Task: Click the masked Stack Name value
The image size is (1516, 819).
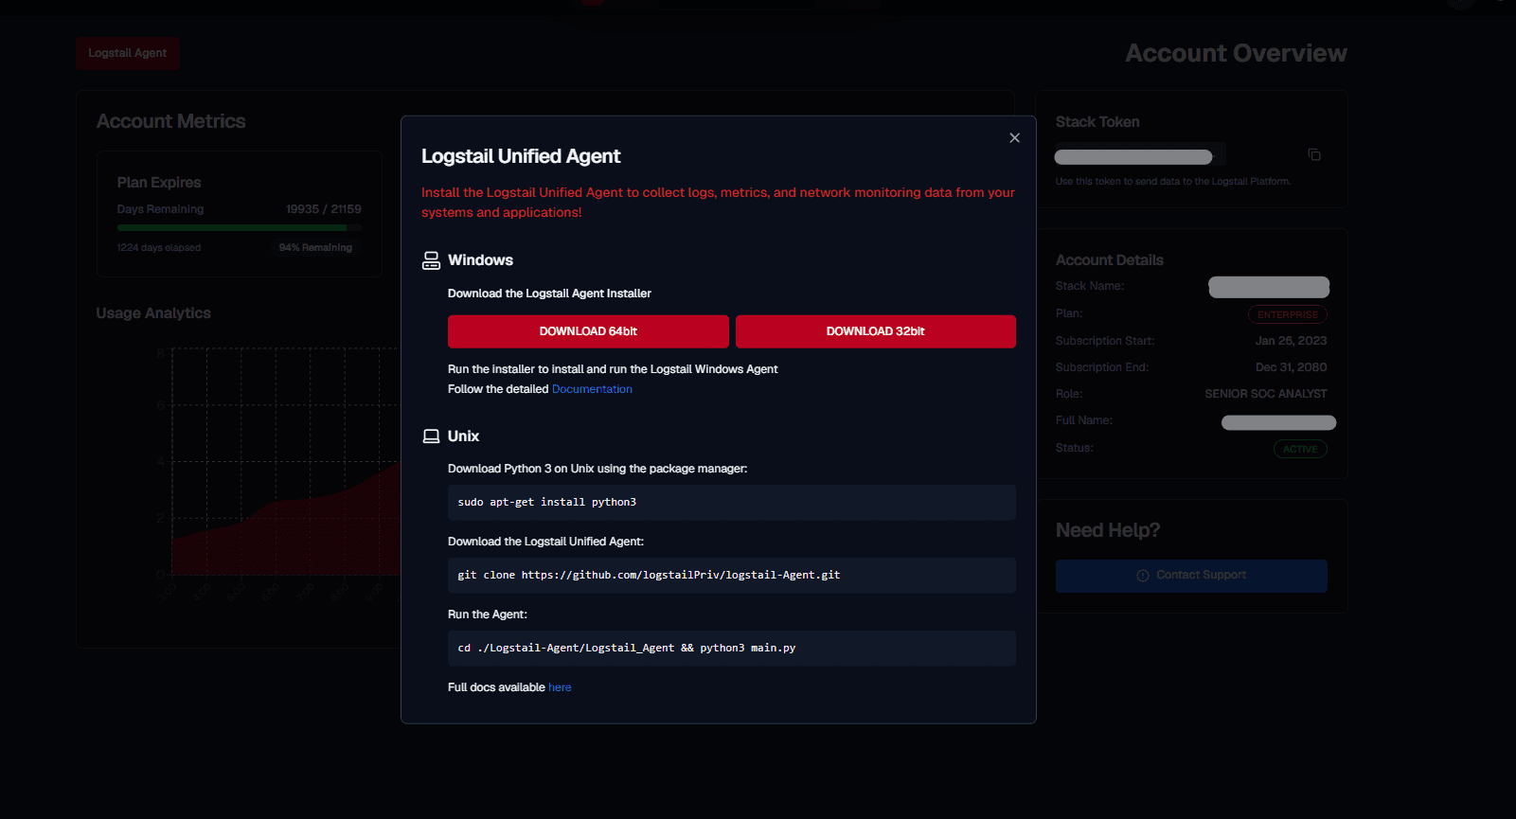Action: point(1269,287)
